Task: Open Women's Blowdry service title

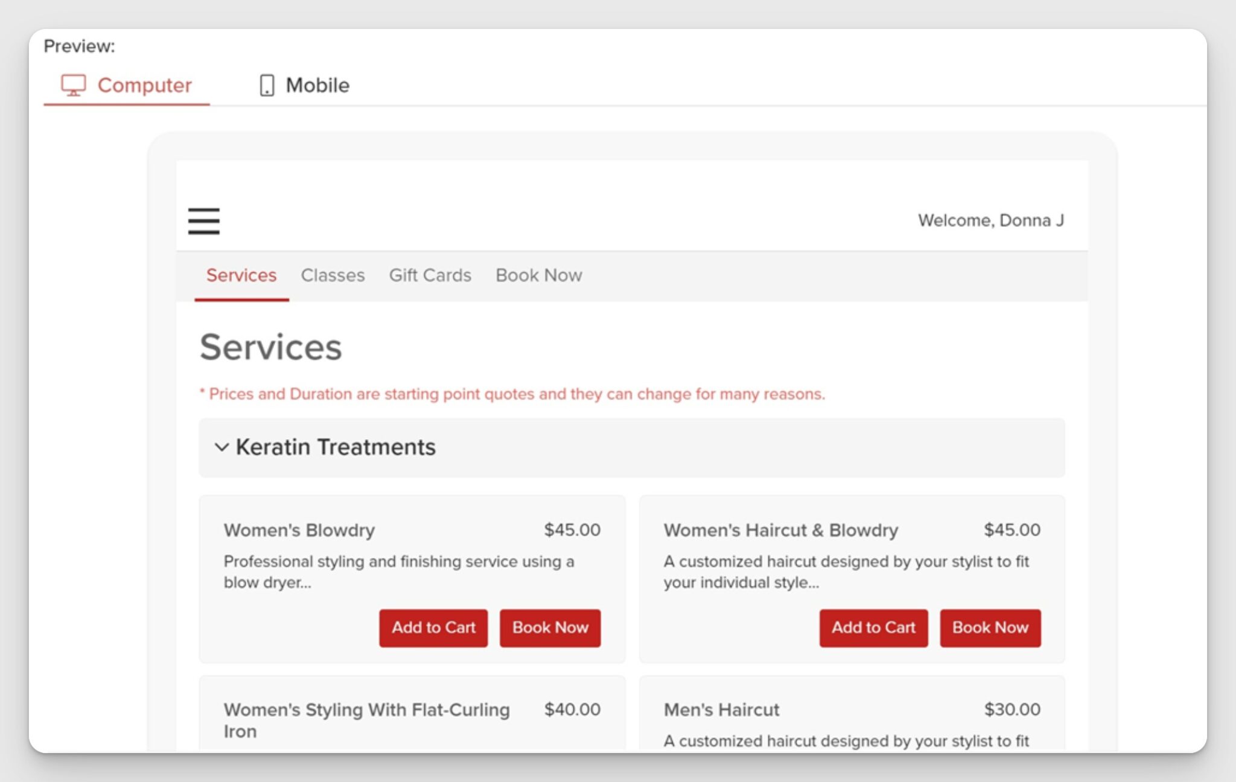Action: coord(299,530)
